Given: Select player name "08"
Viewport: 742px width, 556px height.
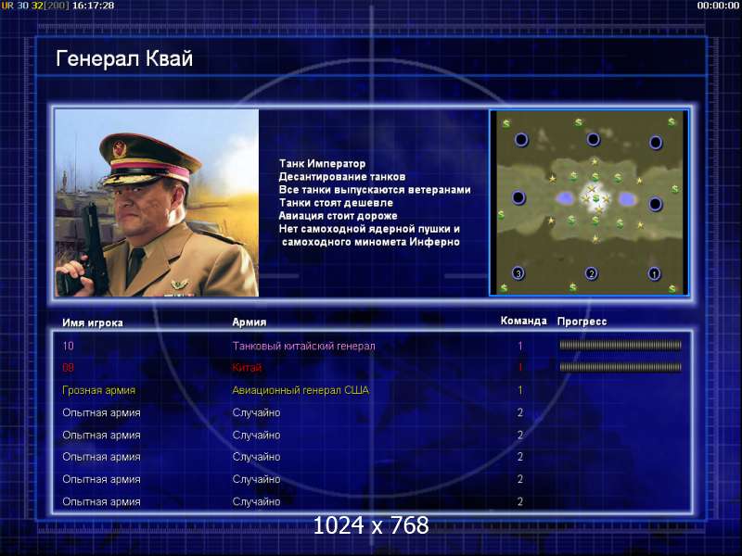Looking at the screenshot, I should coord(68,368).
